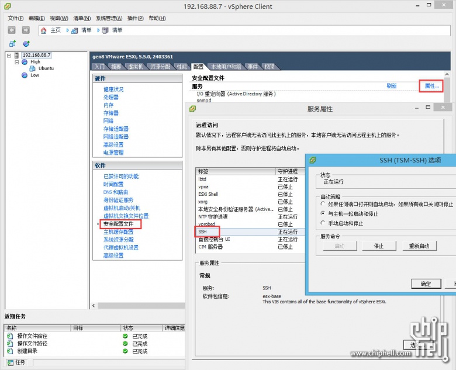Click the 任务 tasks icon in status bar
Screen dimensions: 456x370
(x=9, y=362)
